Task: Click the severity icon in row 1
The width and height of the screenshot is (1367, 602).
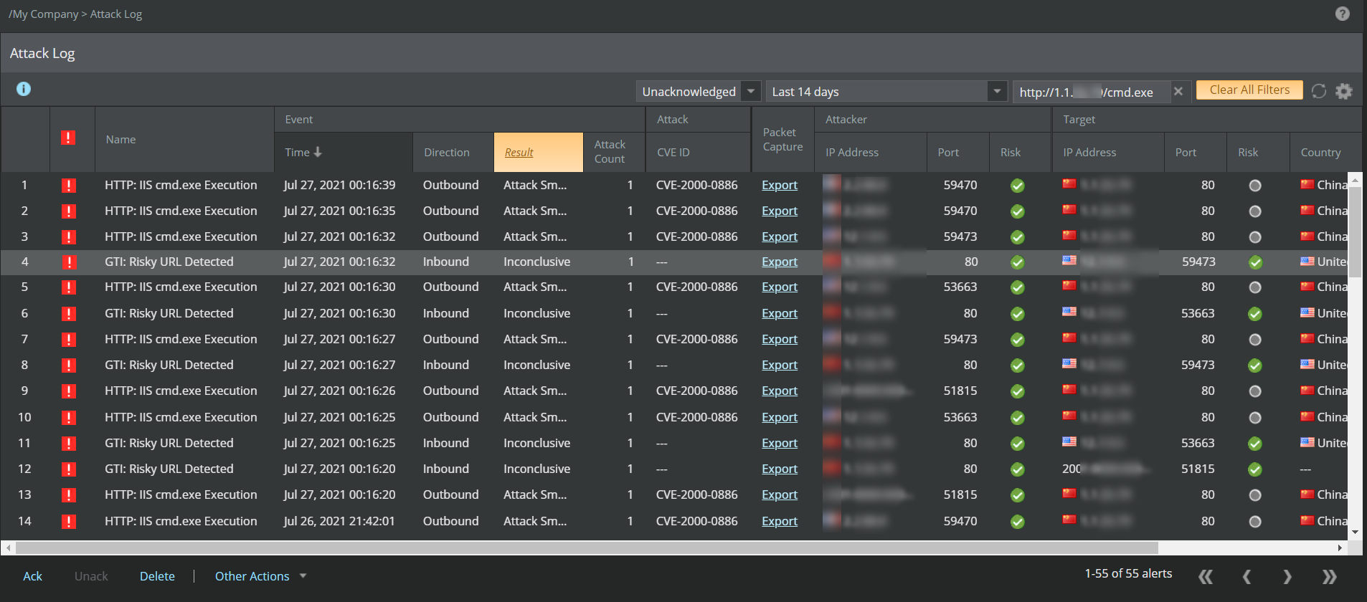Action: tap(69, 186)
